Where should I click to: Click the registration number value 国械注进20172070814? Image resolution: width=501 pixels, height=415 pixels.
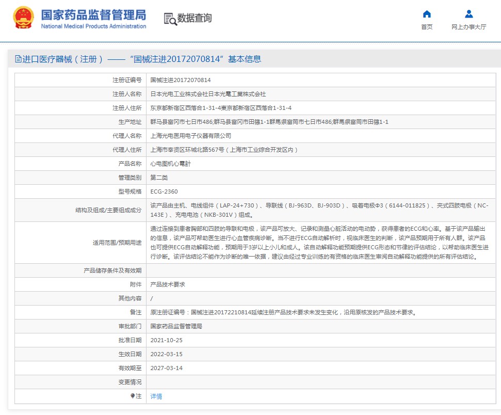pos(180,80)
